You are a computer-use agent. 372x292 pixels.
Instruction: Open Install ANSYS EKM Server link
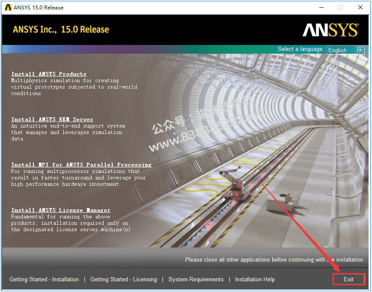pyautogui.click(x=52, y=119)
